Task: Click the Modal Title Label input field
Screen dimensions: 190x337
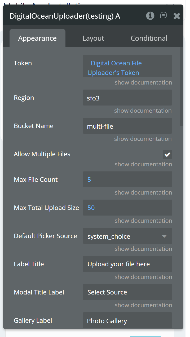Action: (x=128, y=292)
